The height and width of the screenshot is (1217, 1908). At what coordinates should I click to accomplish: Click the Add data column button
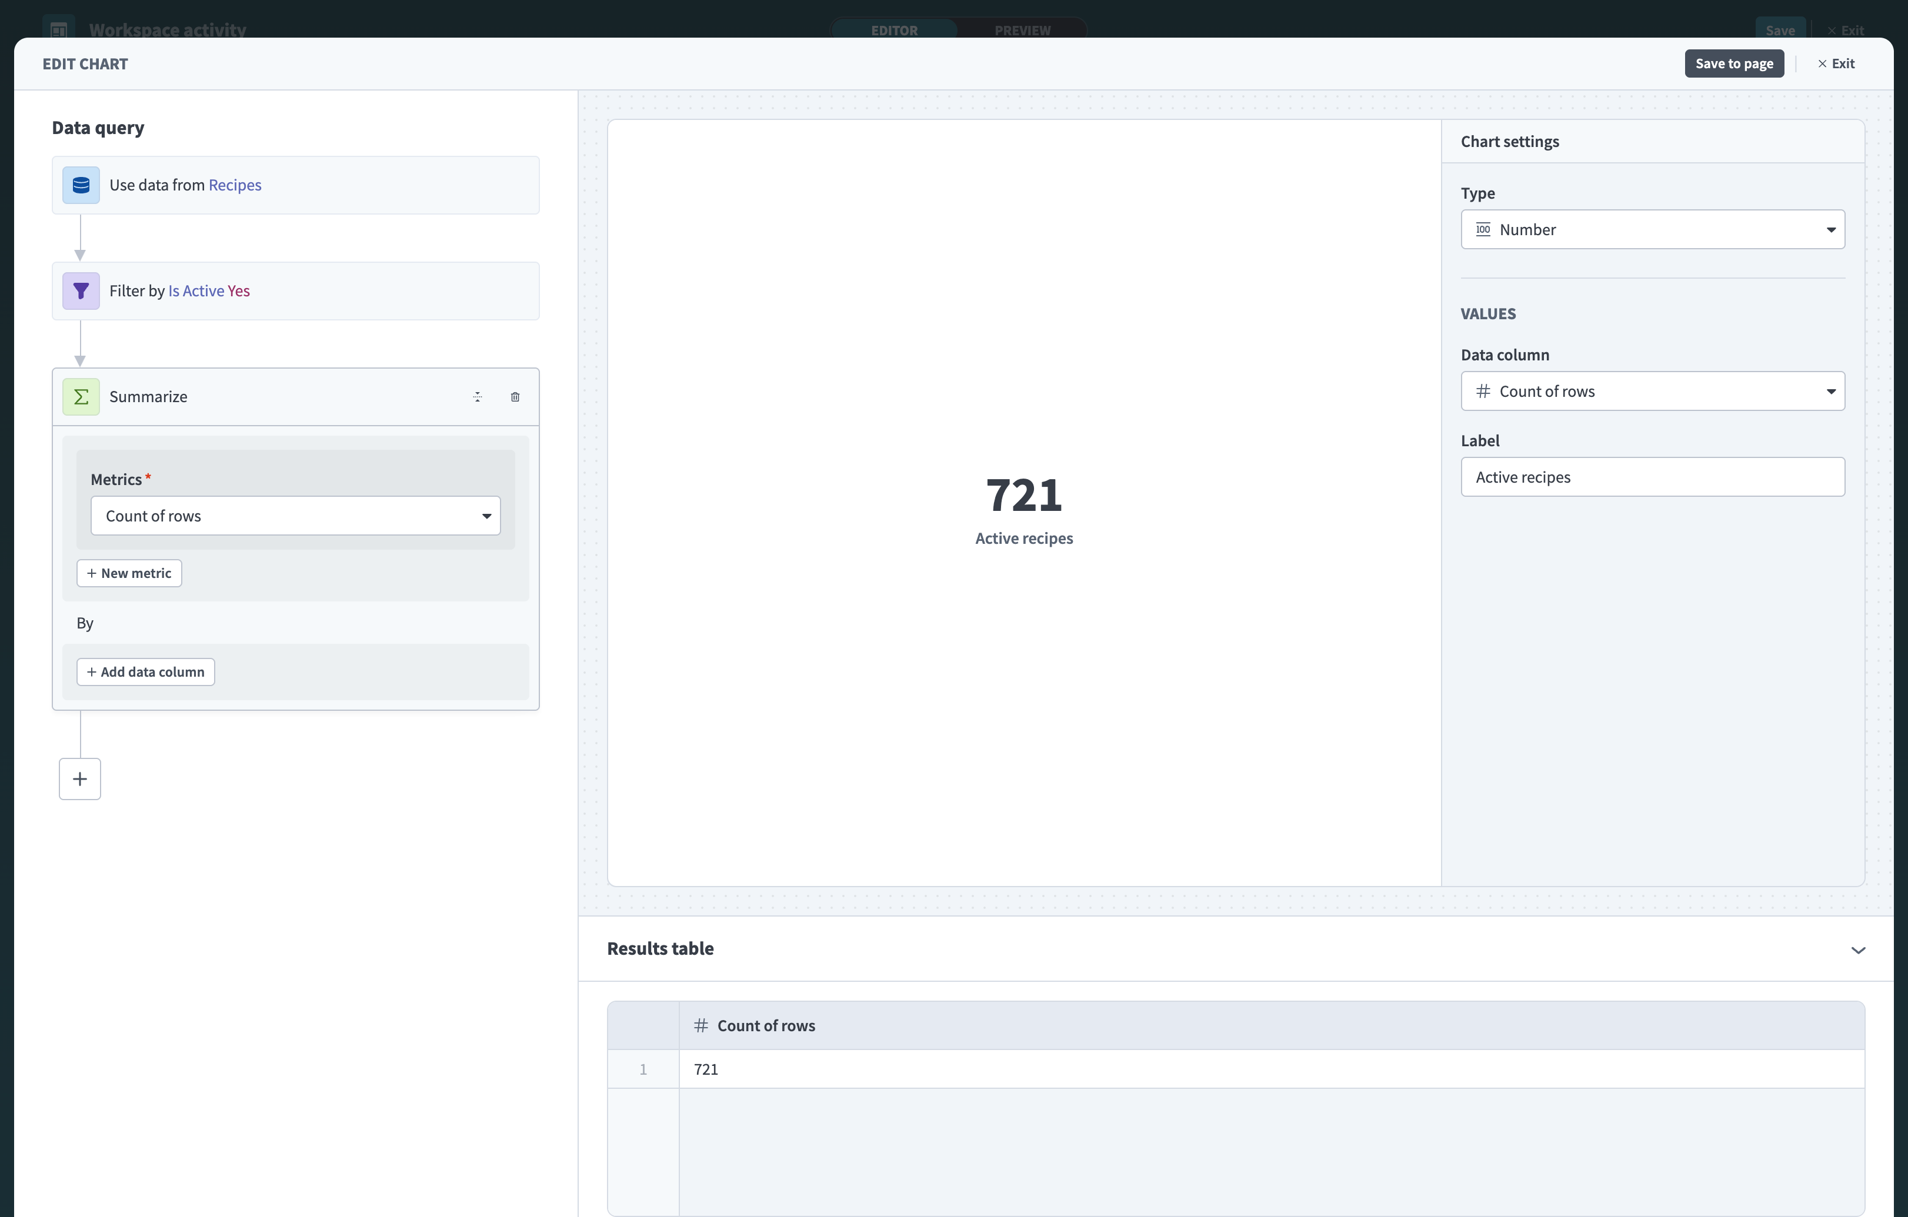point(145,671)
